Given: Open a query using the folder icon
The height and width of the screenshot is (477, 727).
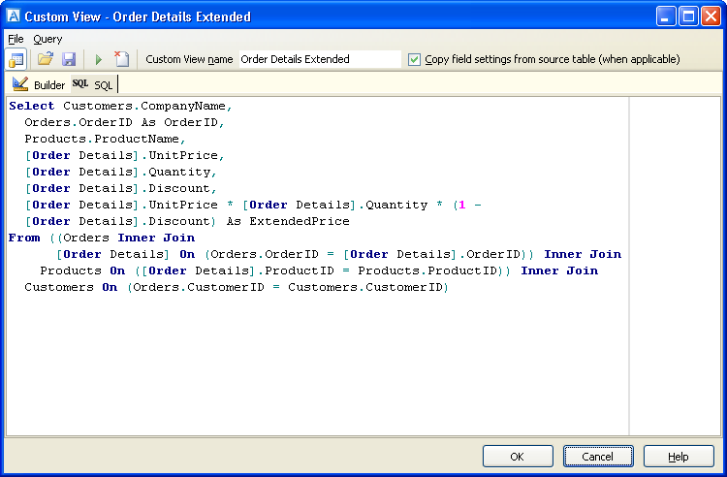Looking at the screenshot, I should coord(45,59).
